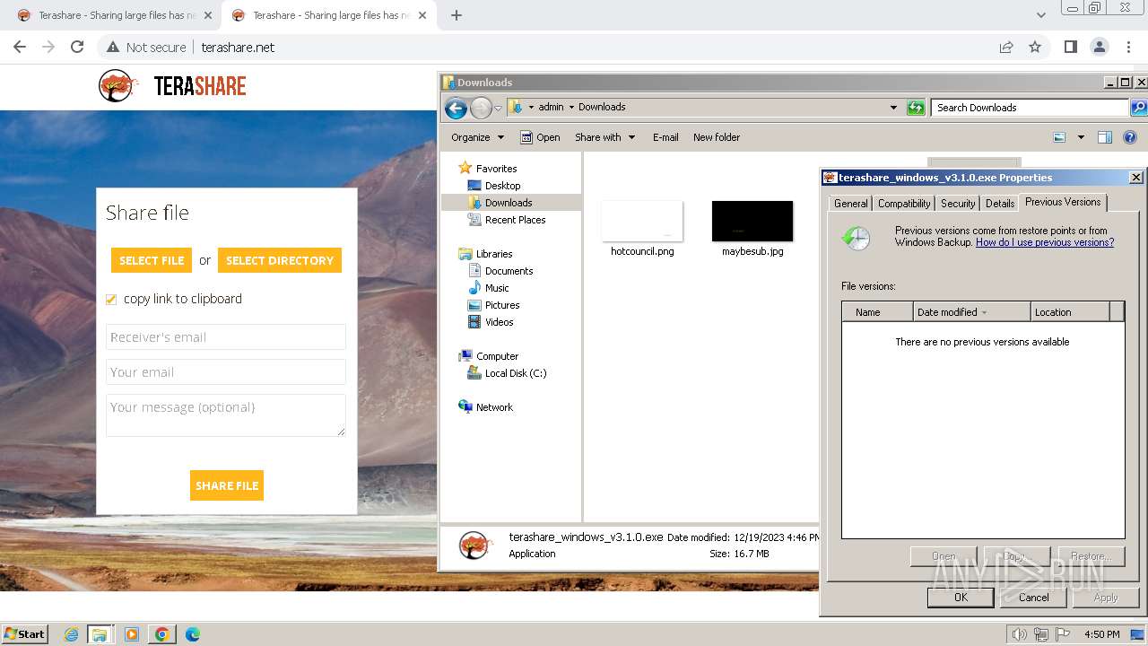This screenshot has width=1148, height=646.
Task: Click the Open toolbar button in Explorer
Action: pyautogui.click(x=540, y=137)
